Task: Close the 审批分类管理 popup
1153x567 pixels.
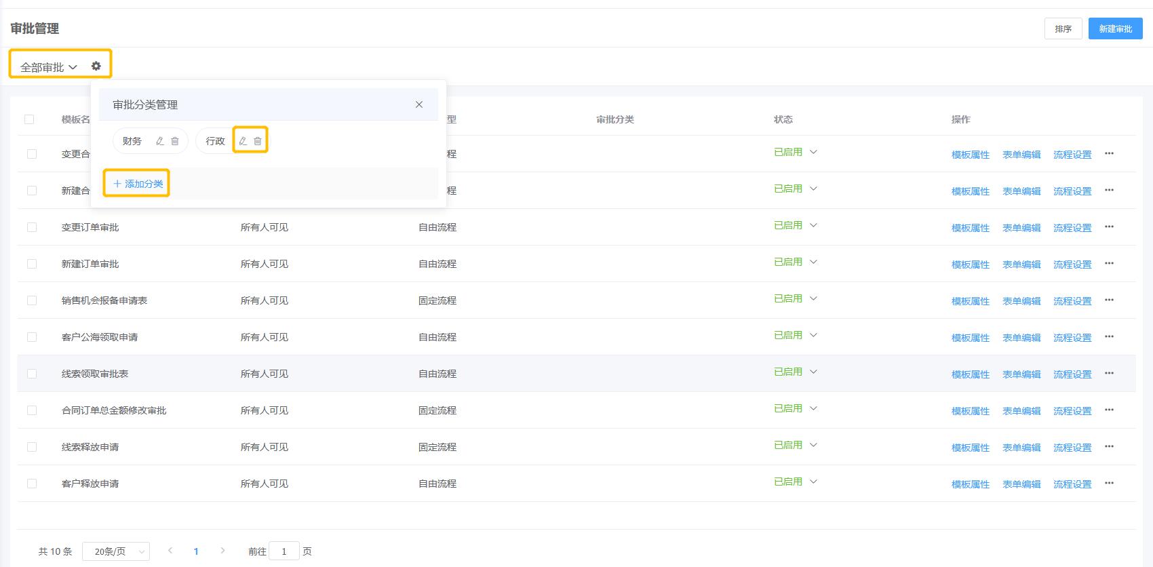Action: point(419,104)
